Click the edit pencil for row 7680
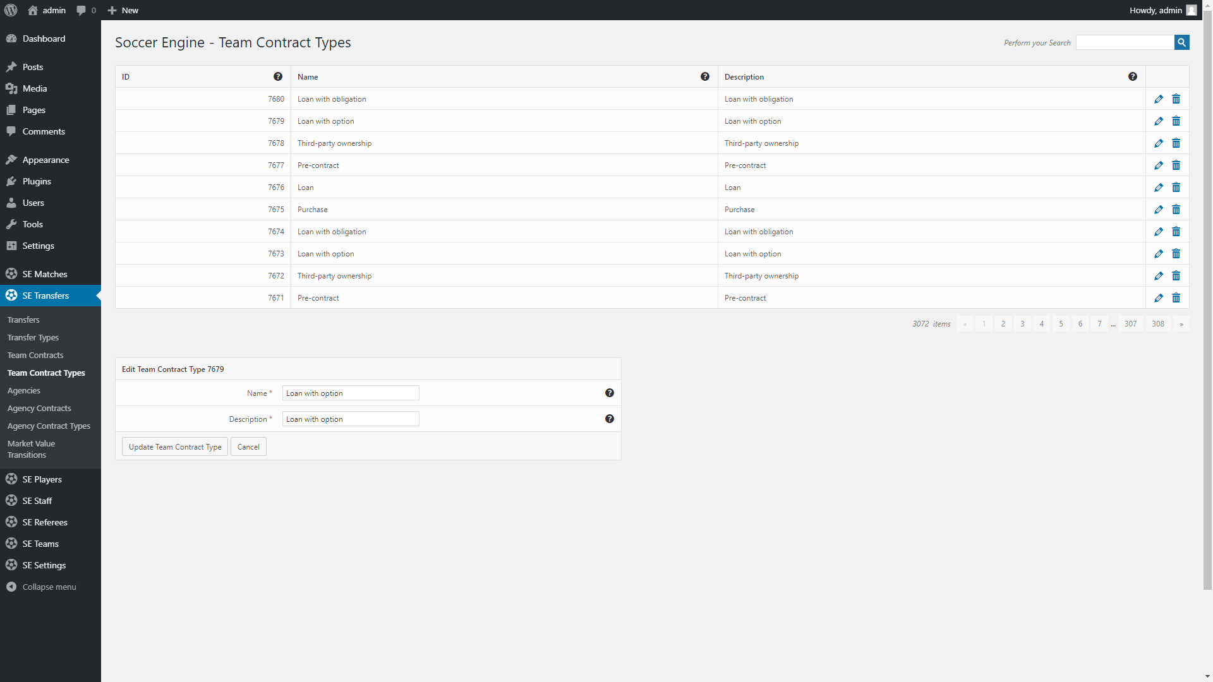The height and width of the screenshot is (682, 1213). tap(1158, 99)
